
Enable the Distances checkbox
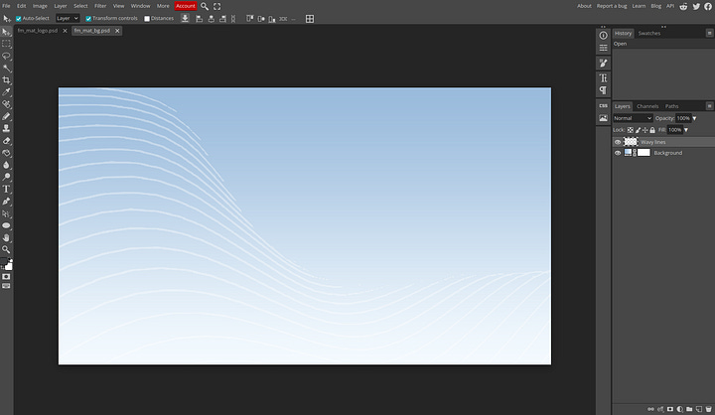click(147, 19)
